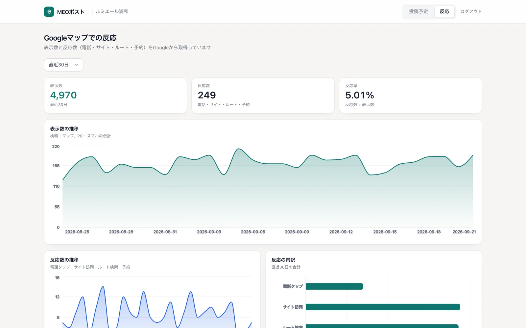Click the 電話タップ horizontal bar
Viewport: 526px width, 328px height.
click(x=334, y=286)
